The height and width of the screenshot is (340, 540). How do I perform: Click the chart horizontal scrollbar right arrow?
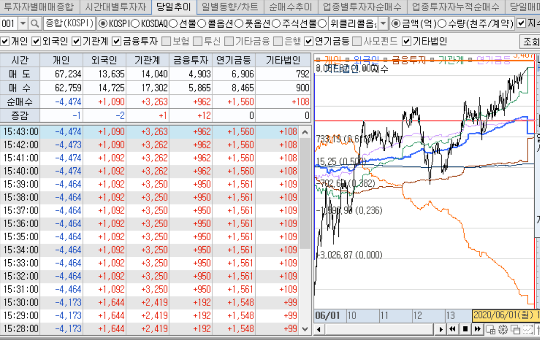click(441, 329)
